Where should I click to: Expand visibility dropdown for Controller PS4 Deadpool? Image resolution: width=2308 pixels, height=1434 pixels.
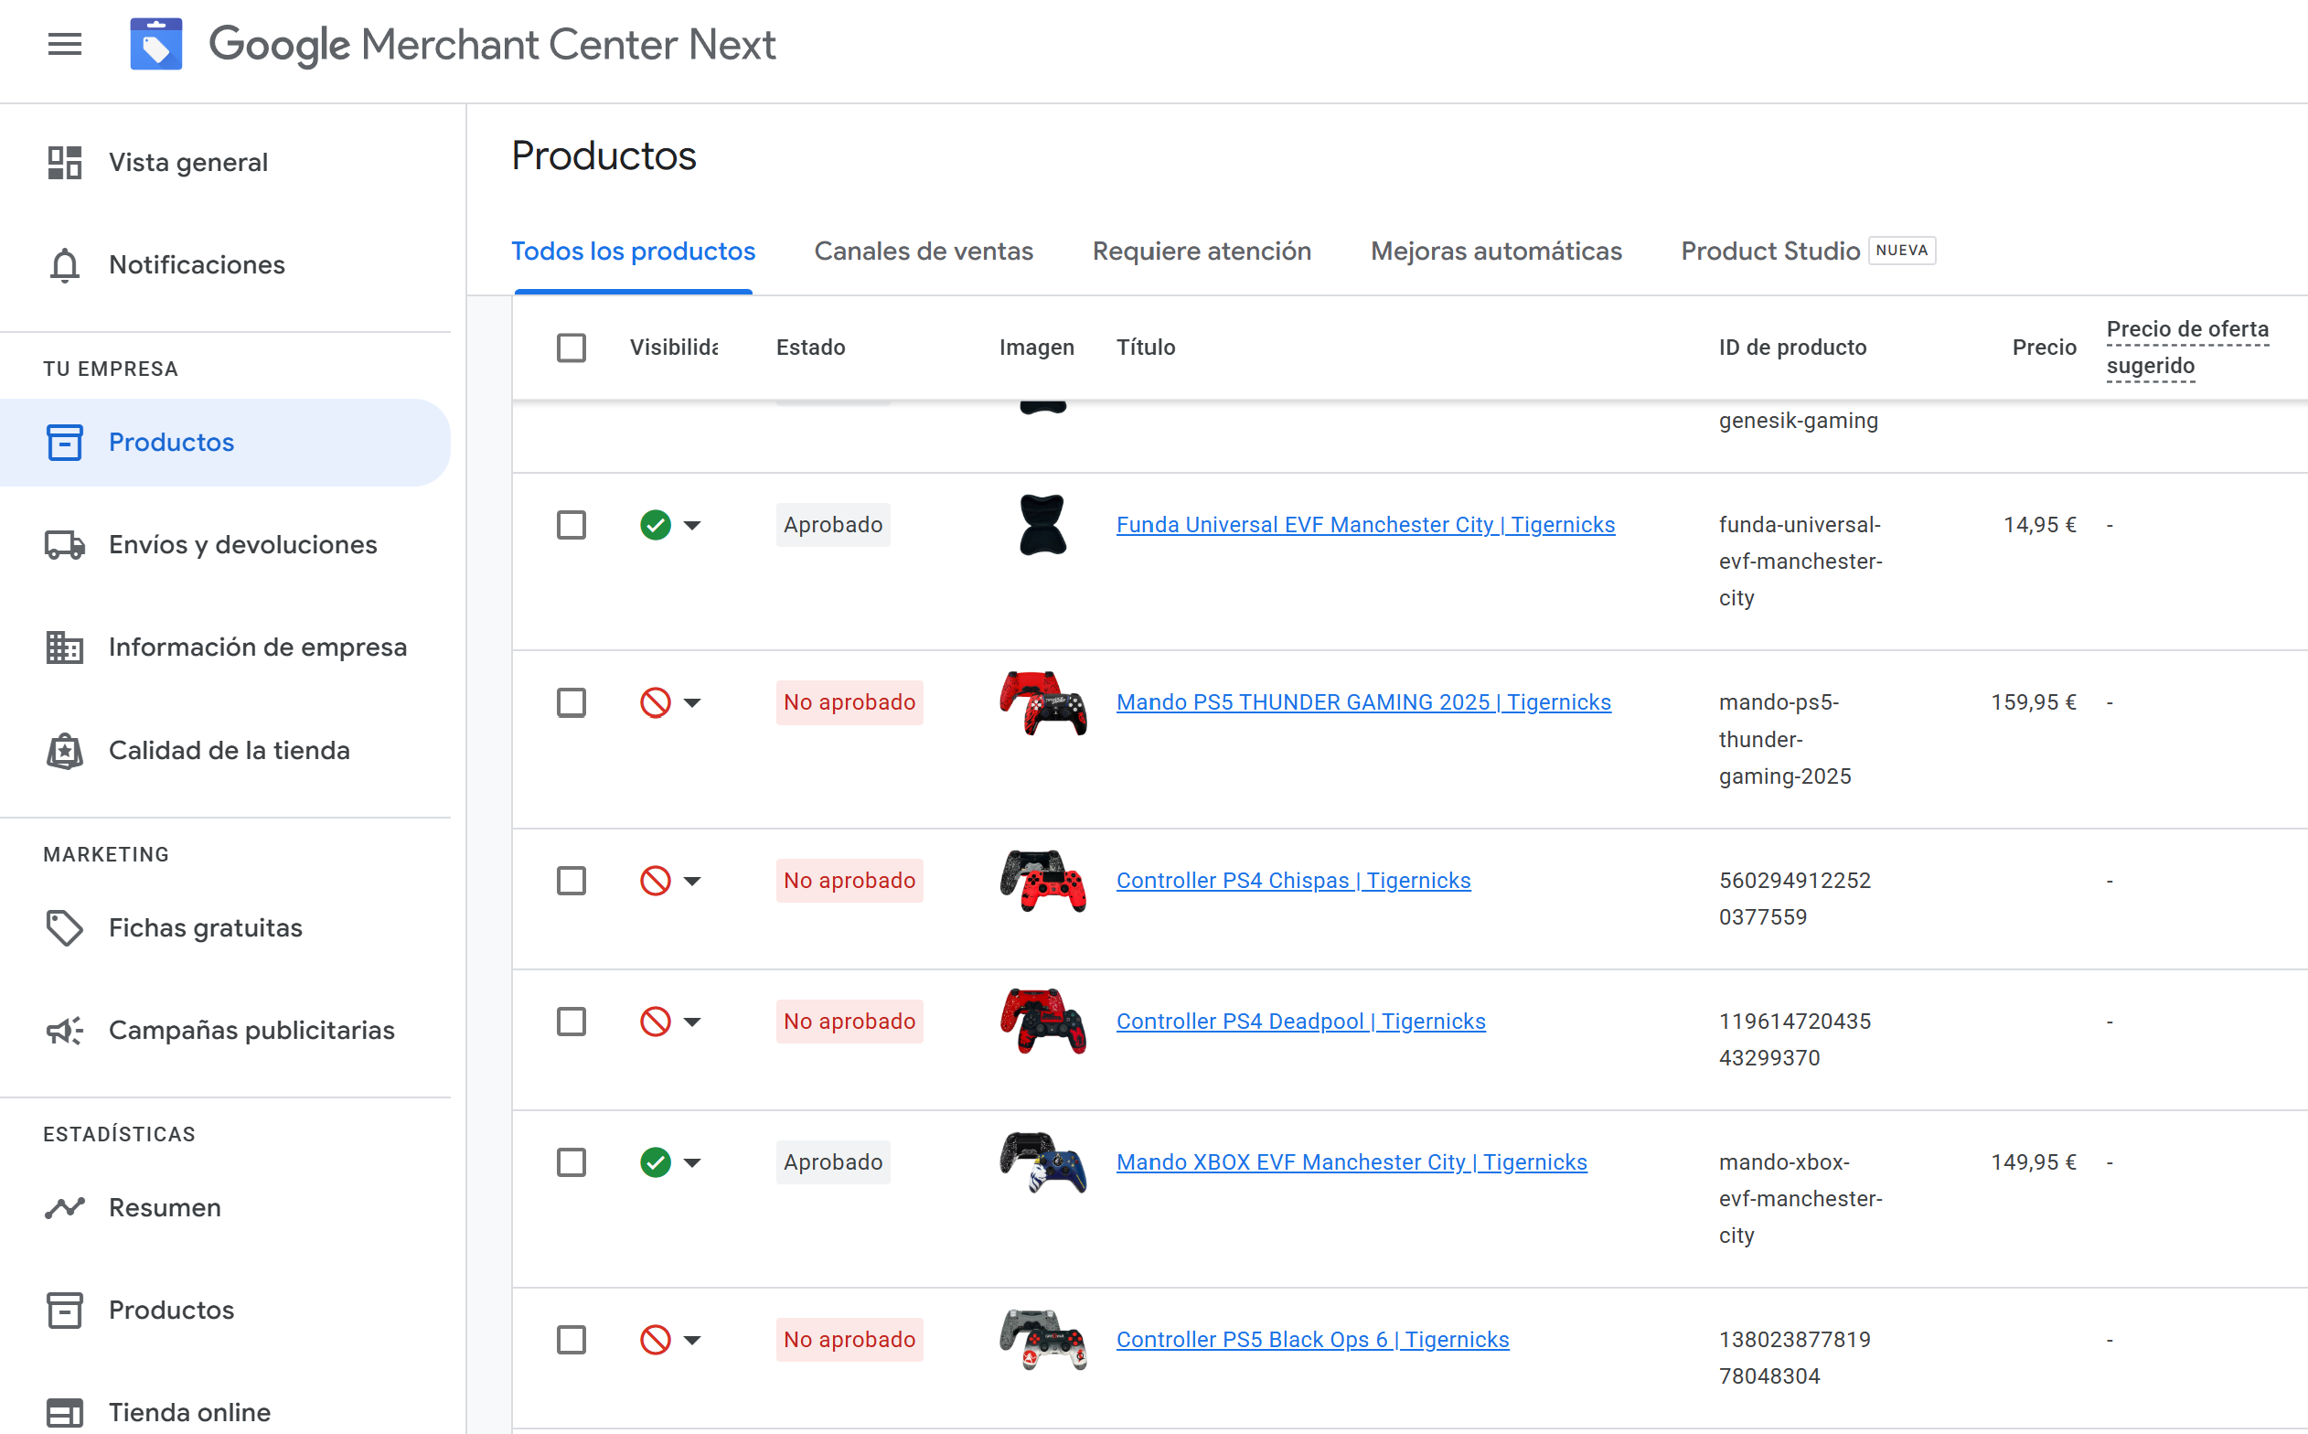692,1022
